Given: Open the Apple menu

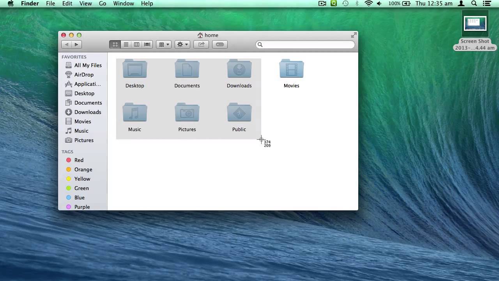Looking at the screenshot, I should click(x=11, y=4).
